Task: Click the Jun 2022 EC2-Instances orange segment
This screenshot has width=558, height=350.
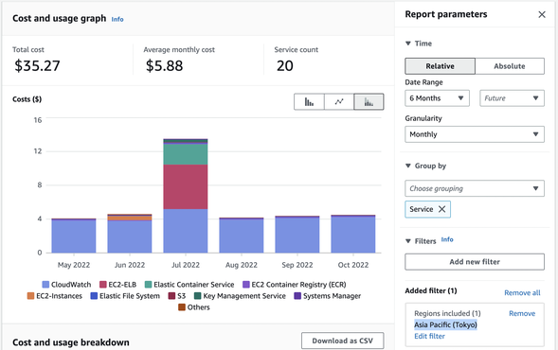Action: pos(130,218)
